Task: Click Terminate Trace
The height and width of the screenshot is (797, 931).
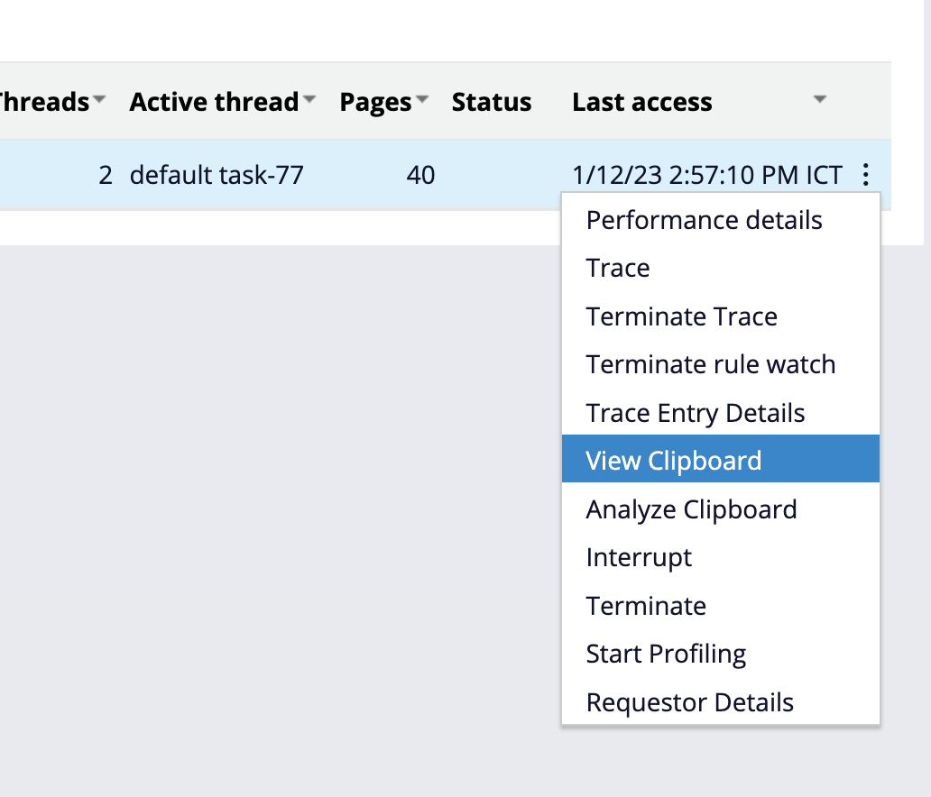Action: click(681, 316)
